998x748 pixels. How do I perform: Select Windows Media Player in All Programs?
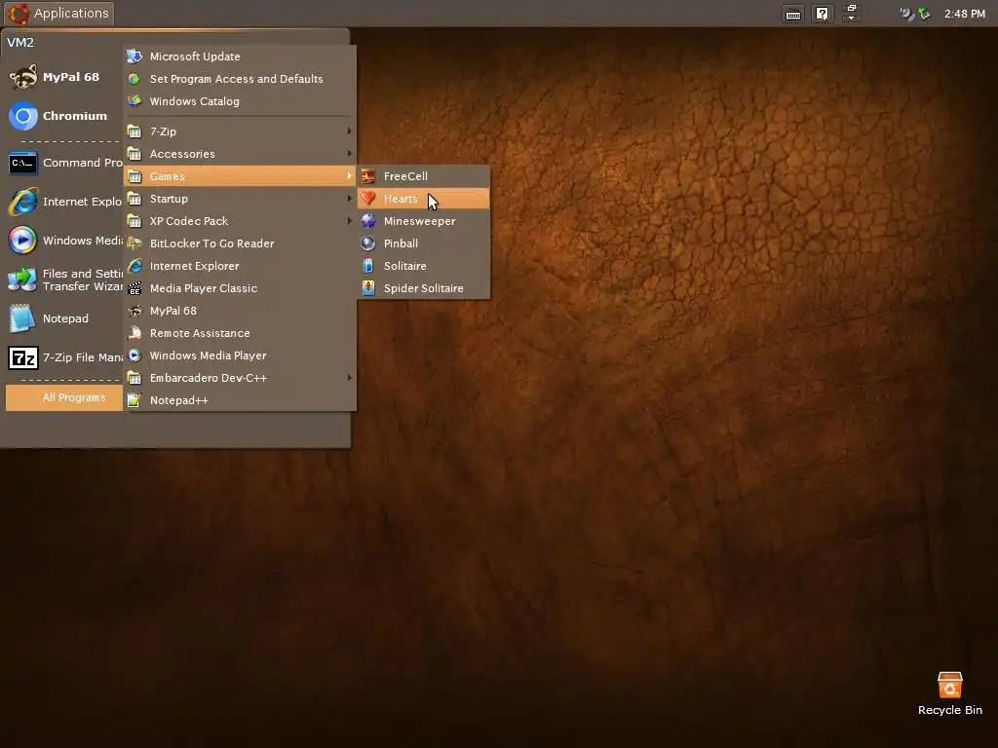[240, 355]
